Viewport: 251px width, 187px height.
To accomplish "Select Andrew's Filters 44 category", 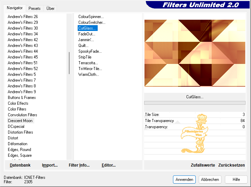I will tap(23, 51).
